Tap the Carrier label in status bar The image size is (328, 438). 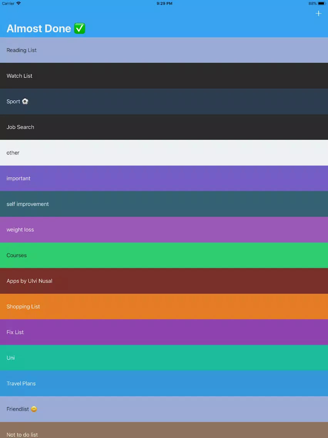coord(8,3)
